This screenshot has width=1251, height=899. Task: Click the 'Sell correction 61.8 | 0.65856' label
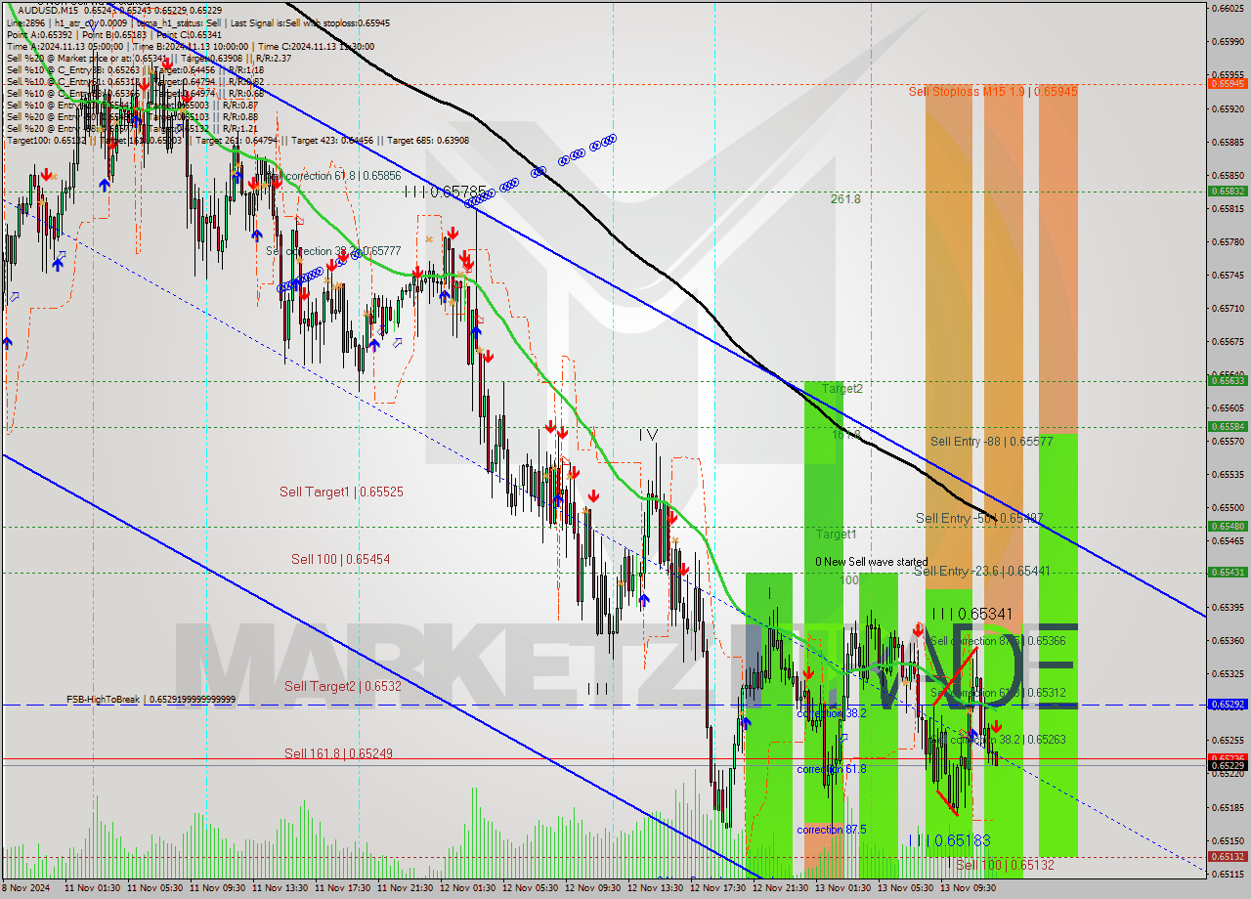[333, 176]
